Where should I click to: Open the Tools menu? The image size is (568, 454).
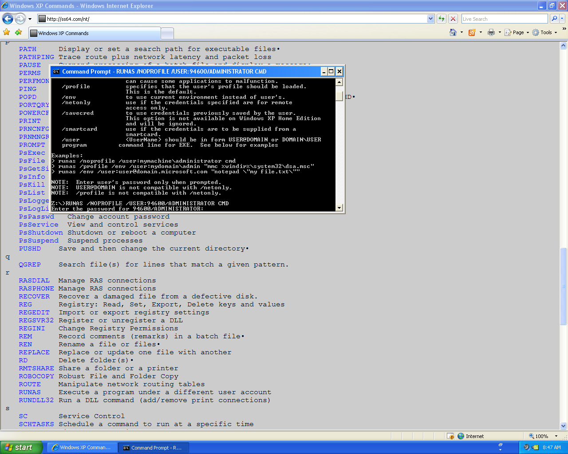click(x=545, y=32)
